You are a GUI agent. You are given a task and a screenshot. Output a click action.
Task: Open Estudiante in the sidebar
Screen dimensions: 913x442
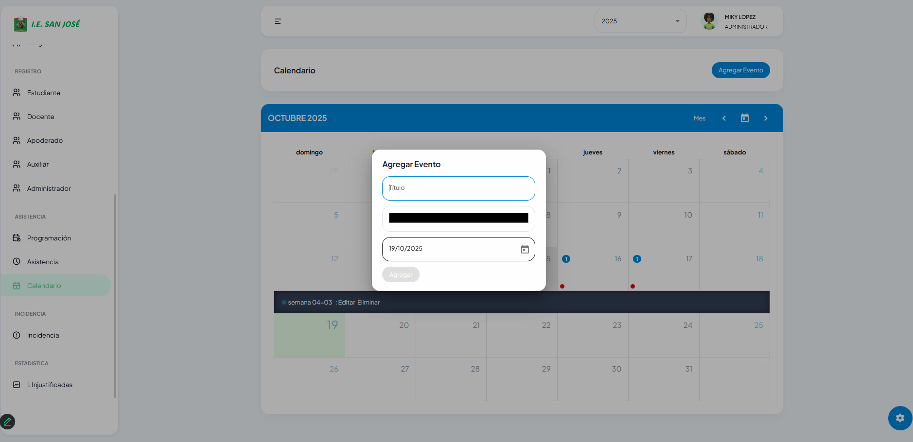coord(44,93)
